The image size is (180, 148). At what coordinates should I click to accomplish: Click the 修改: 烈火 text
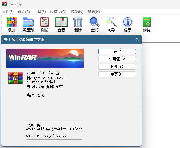[35, 95]
